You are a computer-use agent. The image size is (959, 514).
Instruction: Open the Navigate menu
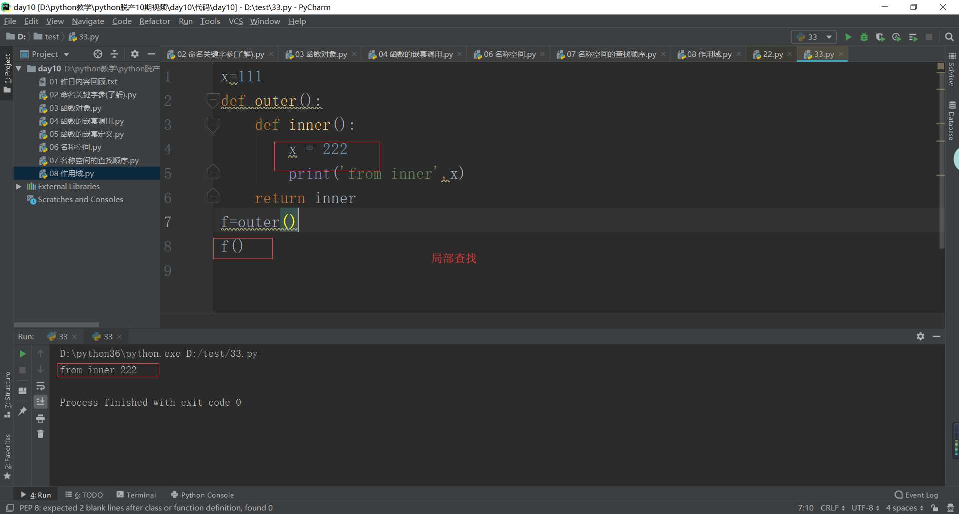click(x=88, y=21)
